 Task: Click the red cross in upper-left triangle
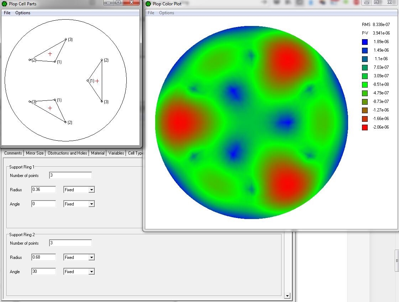coord(50,54)
